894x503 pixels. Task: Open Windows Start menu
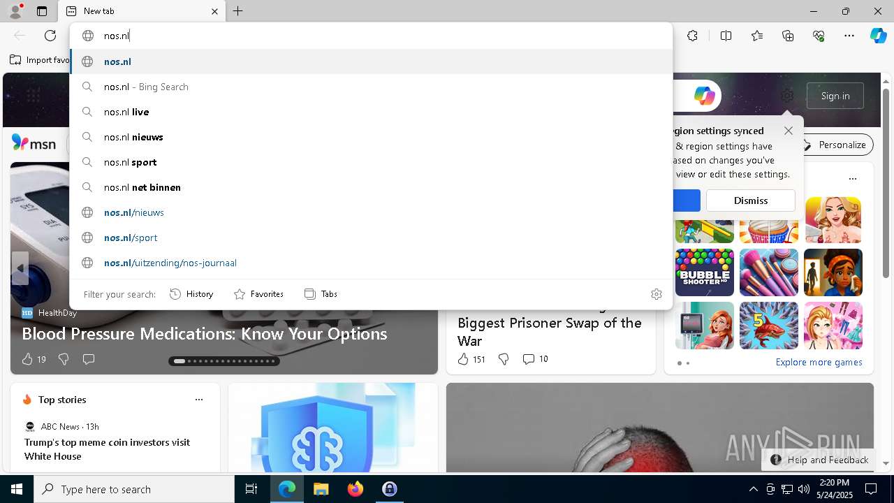pos(17,489)
